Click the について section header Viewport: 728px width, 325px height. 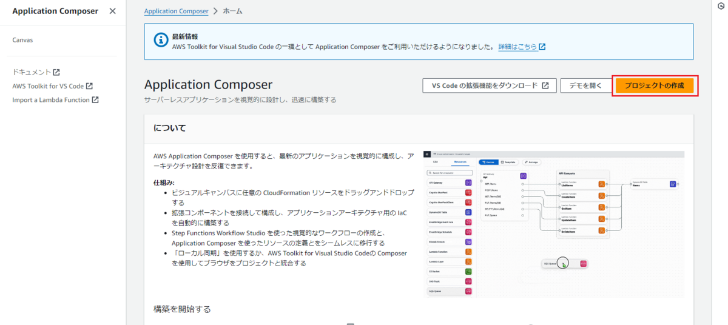coord(170,129)
